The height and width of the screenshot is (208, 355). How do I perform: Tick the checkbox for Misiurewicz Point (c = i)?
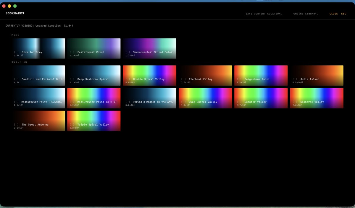(x=72, y=102)
